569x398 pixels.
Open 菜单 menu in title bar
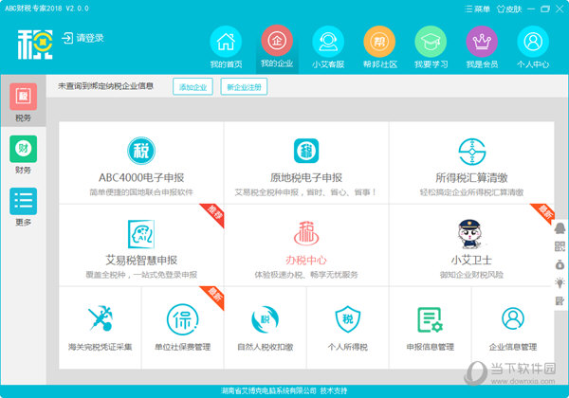[477, 9]
